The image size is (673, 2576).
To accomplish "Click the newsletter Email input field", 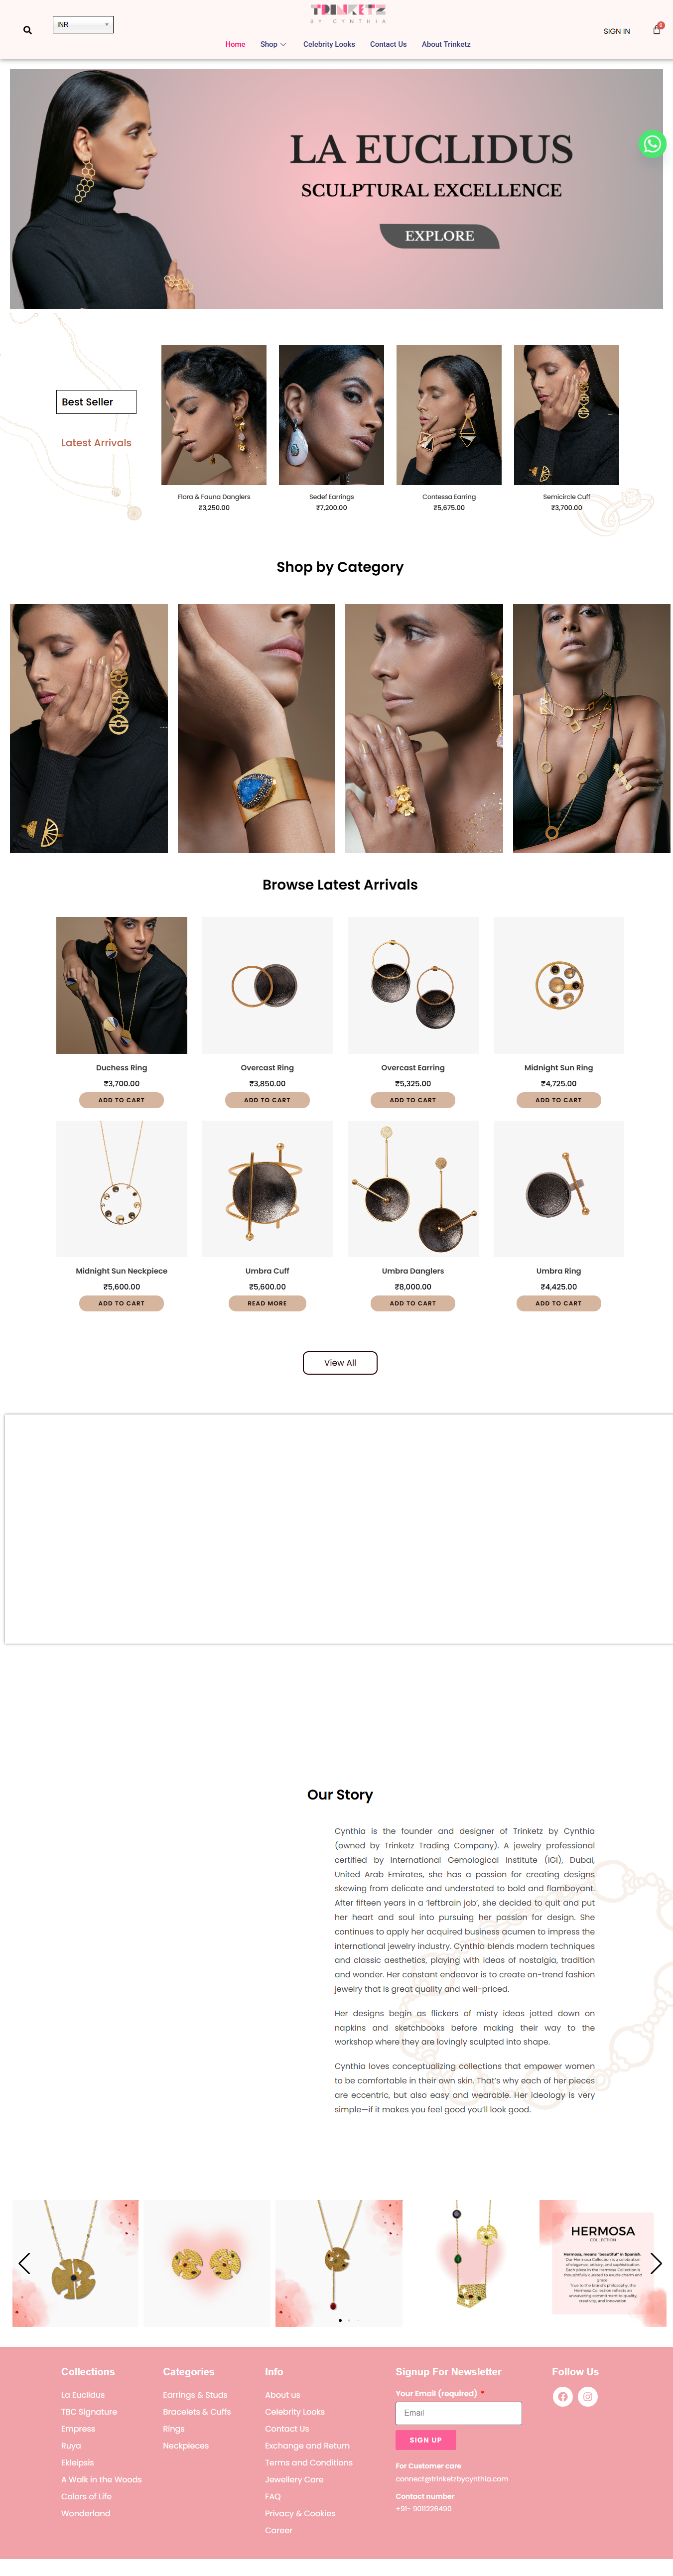I will 458,2413.
